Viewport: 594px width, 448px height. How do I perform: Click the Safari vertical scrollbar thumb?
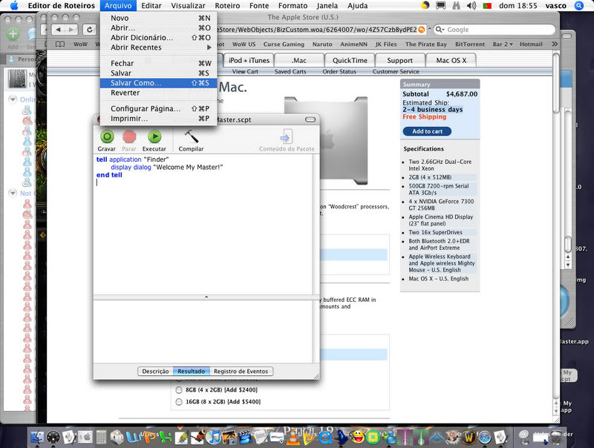(x=555, y=83)
